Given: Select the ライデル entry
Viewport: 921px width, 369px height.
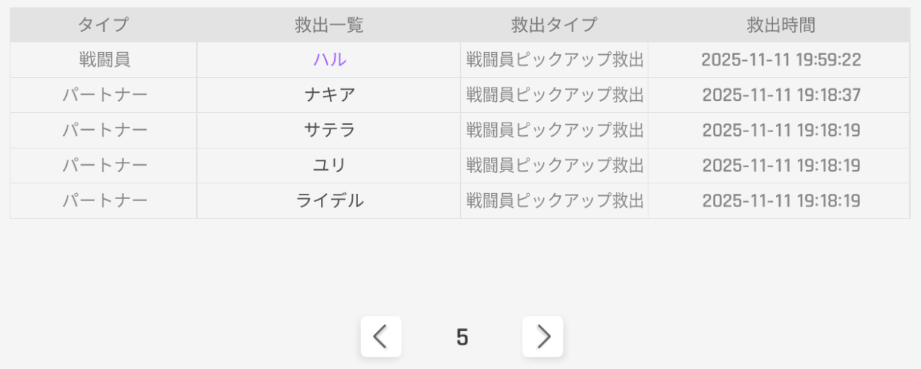Looking at the screenshot, I should point(329,200).
